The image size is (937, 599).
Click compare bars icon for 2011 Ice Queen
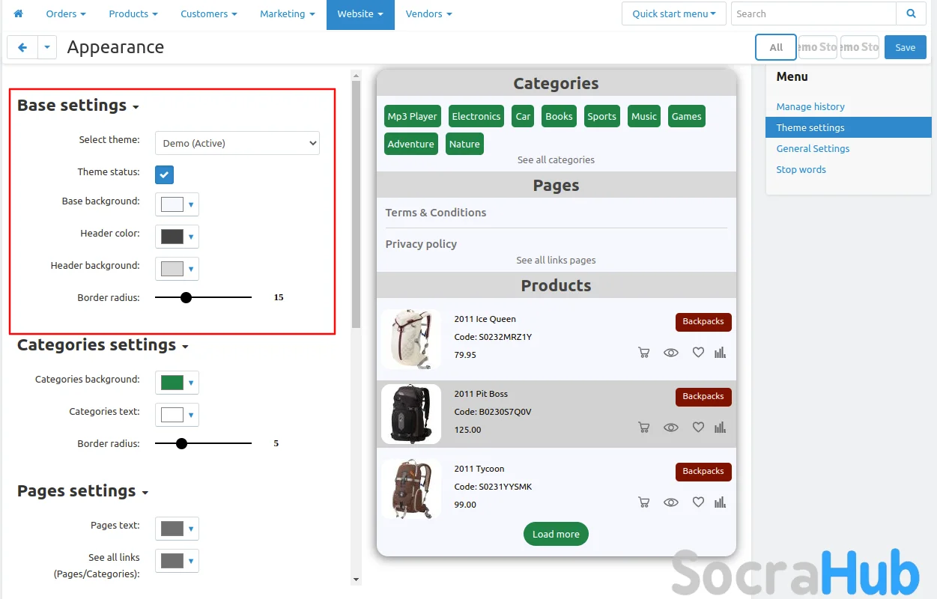tap(720, 353)
